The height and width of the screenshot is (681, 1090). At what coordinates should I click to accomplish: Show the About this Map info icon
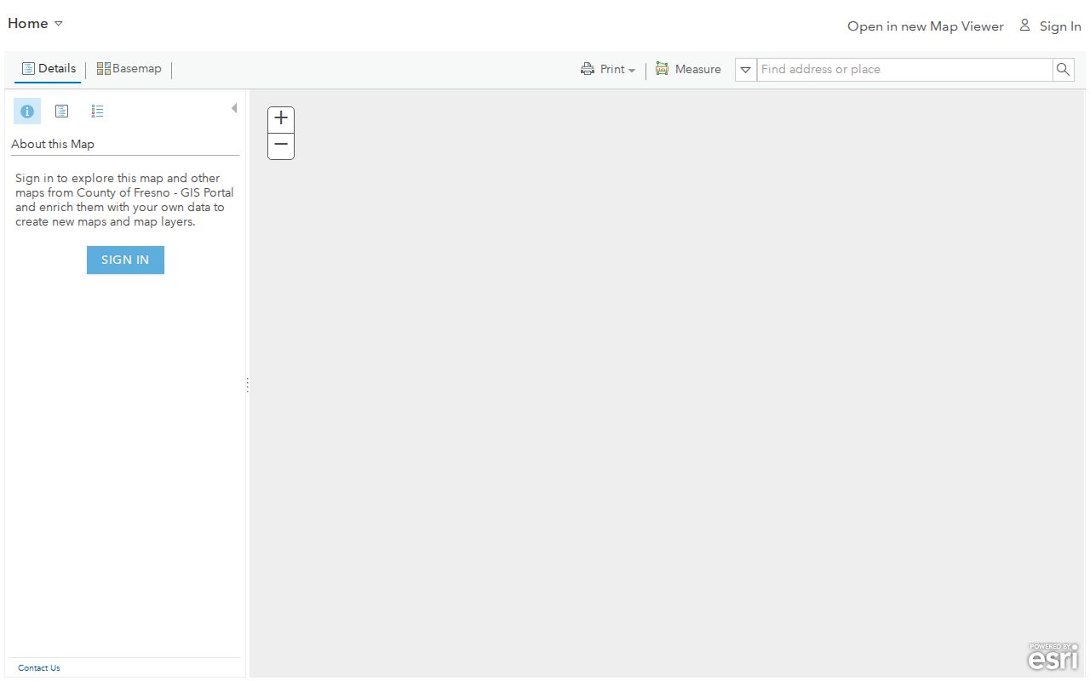click(x=27, y=112)
